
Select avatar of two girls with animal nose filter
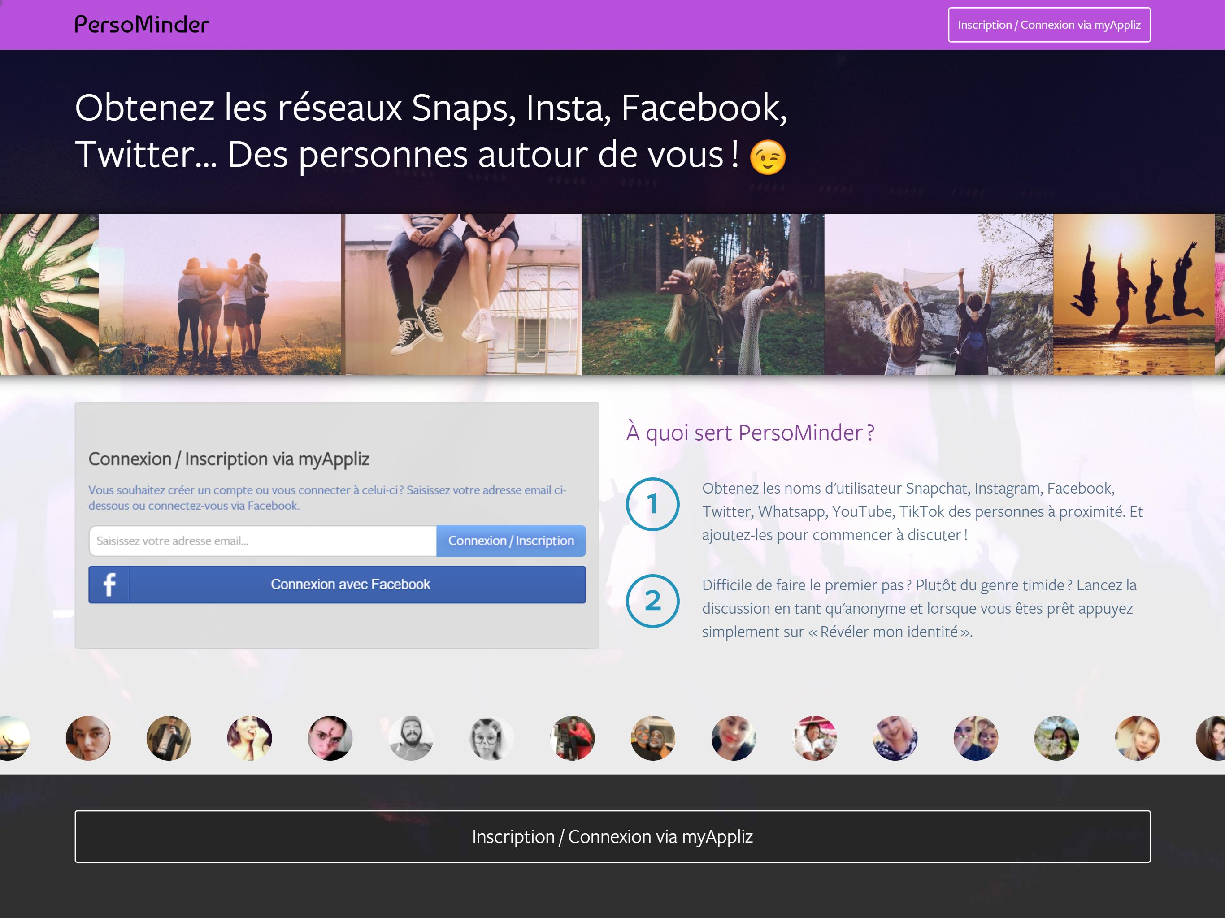(975, 738)
